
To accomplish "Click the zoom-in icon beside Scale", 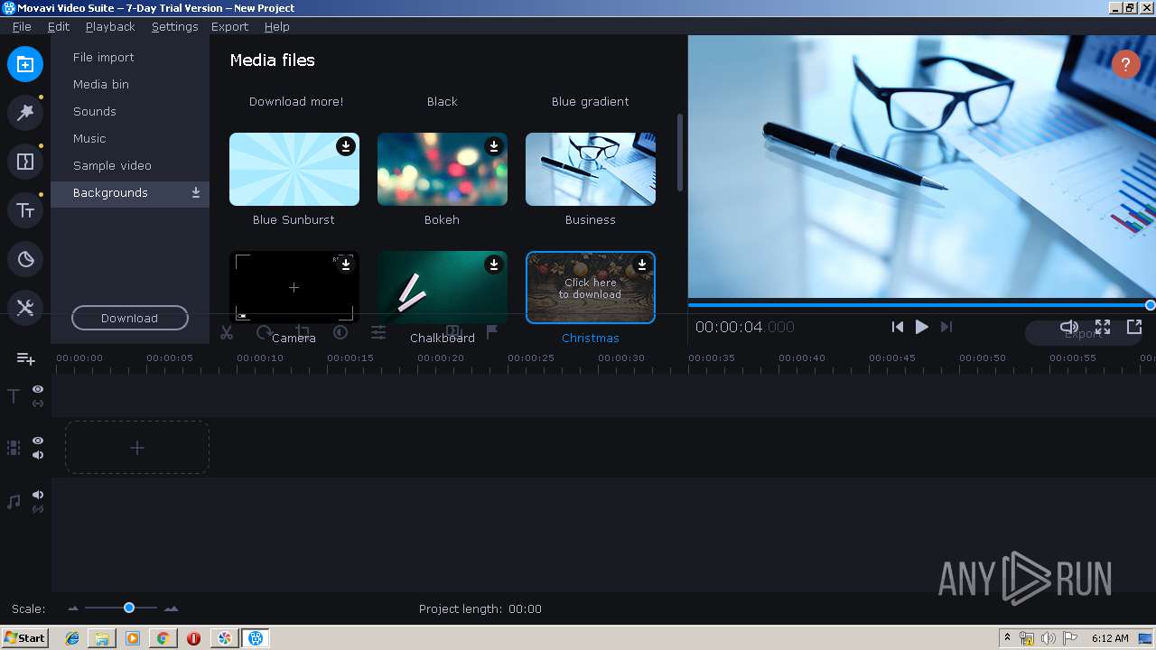I will (x=171, y=608).
